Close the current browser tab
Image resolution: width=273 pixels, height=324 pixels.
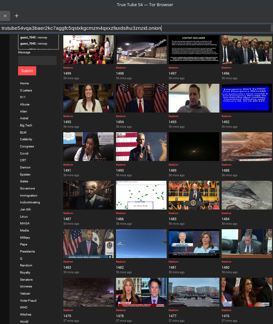(x=5, y=16)
